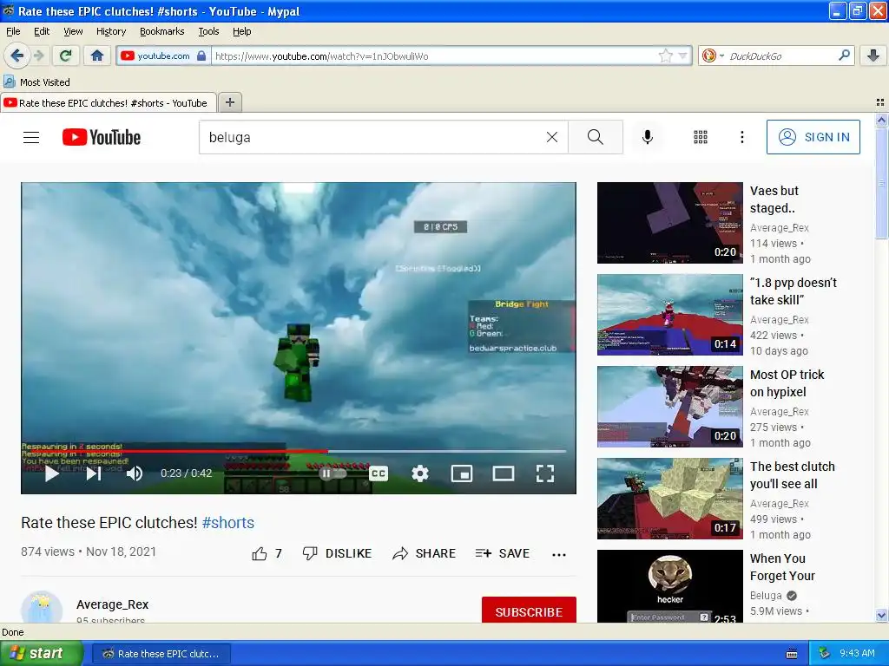
Task: Skip to the next video
Action: click(x=94, y=473)
